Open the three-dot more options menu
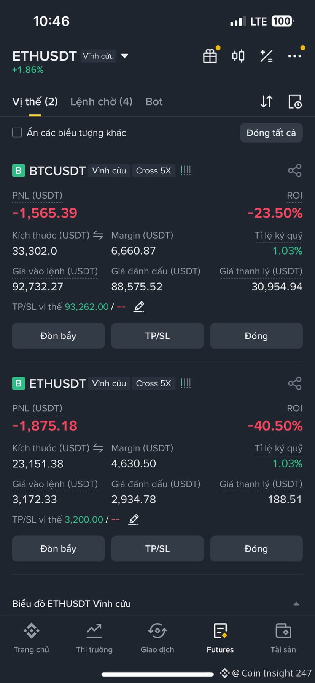 (x=294, y=56)
